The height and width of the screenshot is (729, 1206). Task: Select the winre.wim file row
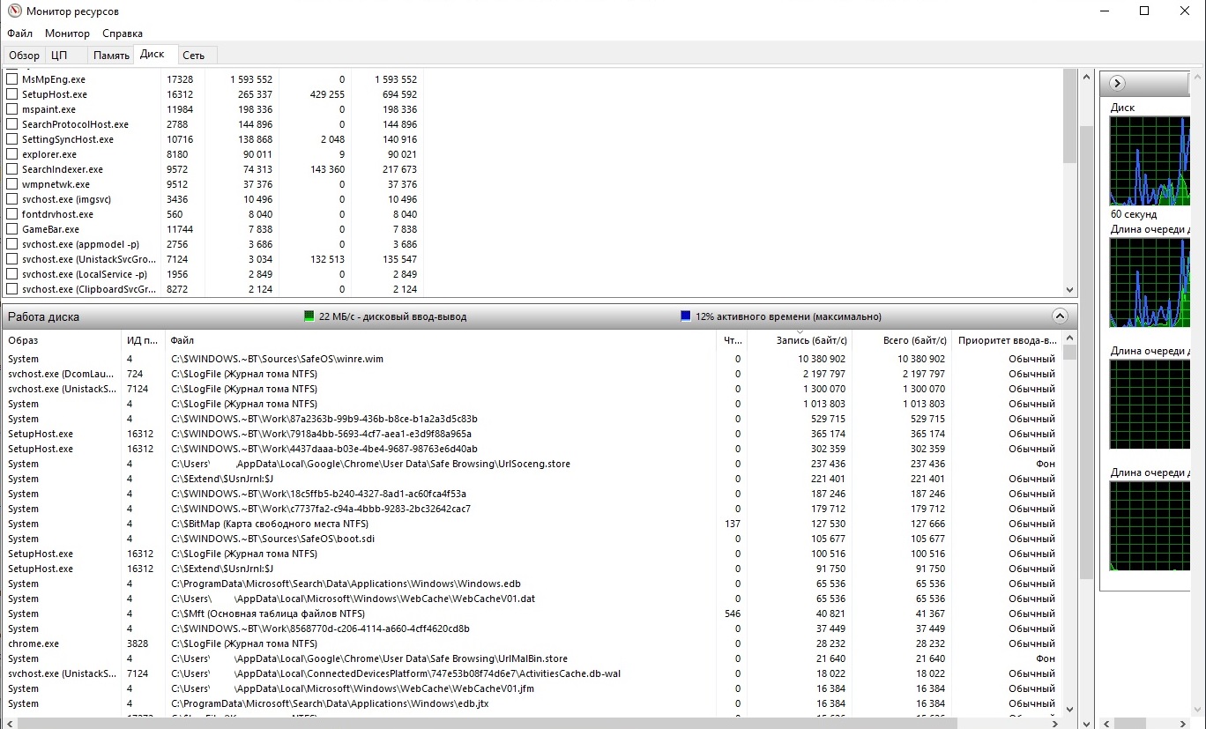[532, 359]
